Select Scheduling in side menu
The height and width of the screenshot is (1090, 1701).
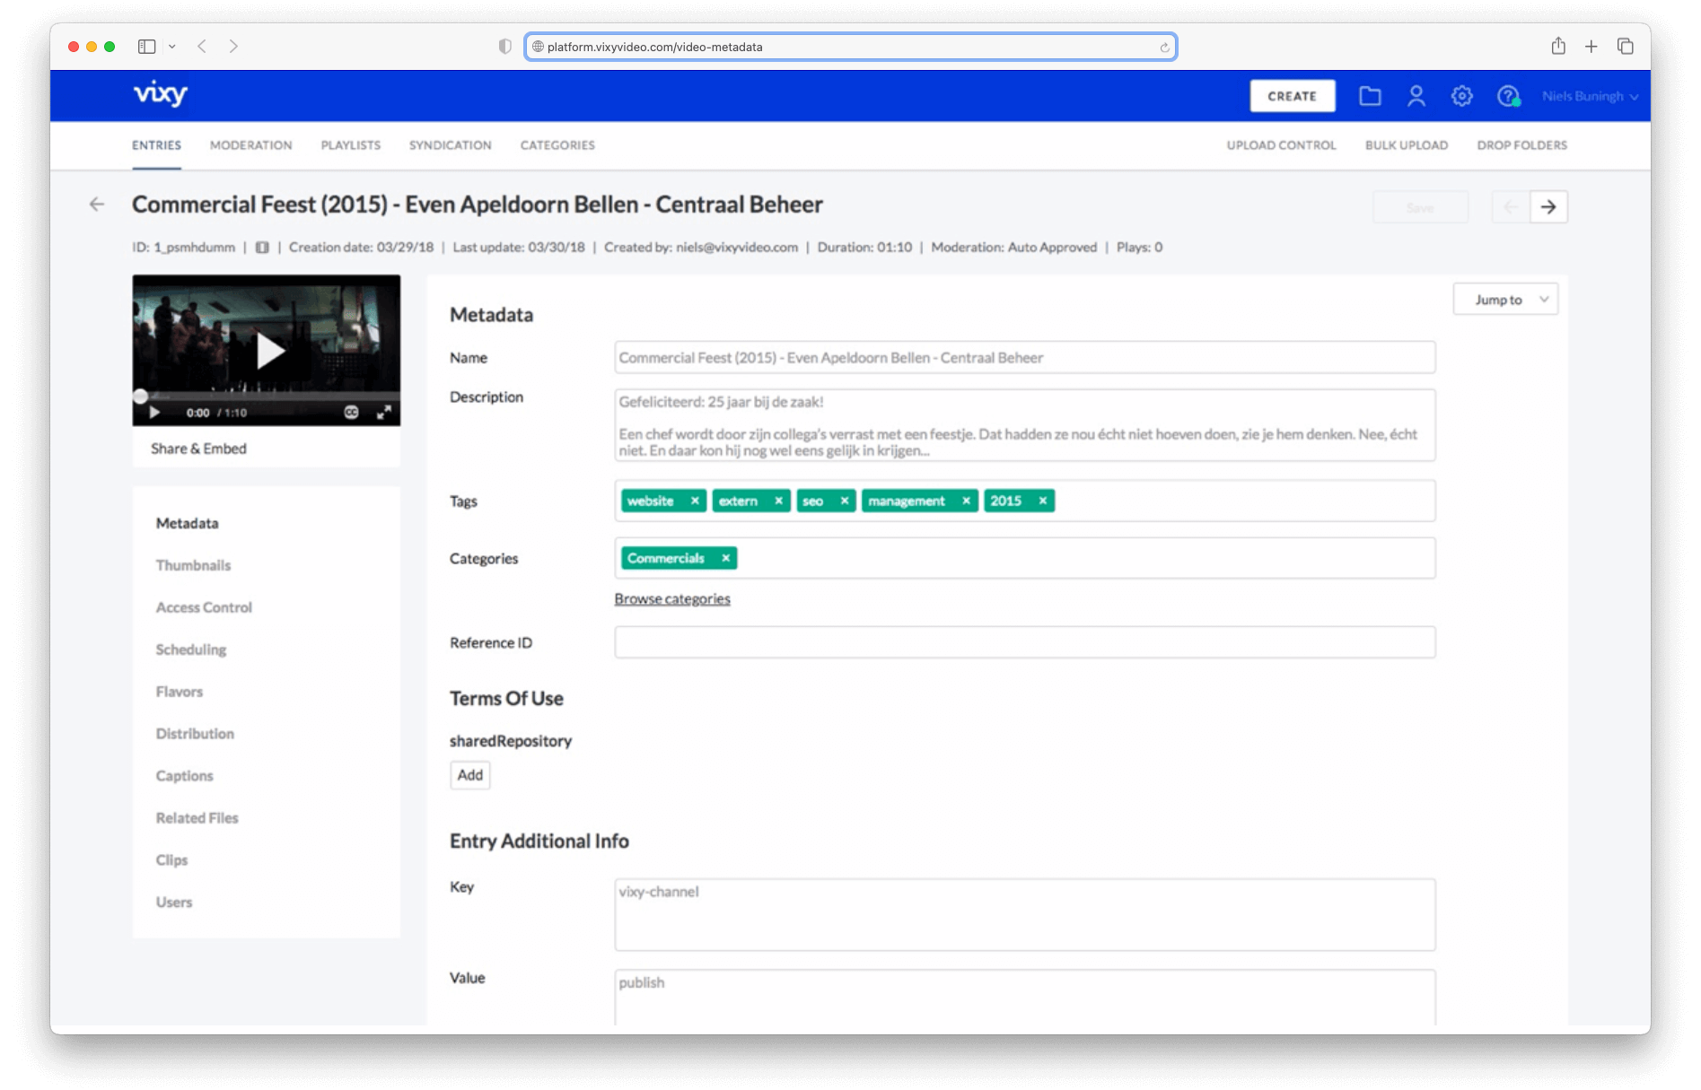pyautogui.click(x=190, y=650)
